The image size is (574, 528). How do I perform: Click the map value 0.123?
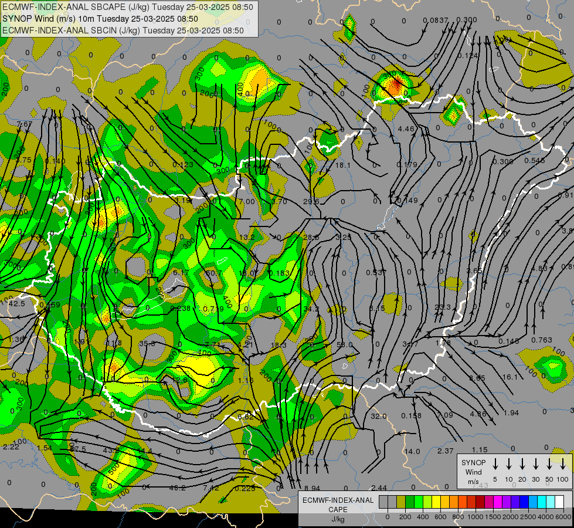click(183, 165)
